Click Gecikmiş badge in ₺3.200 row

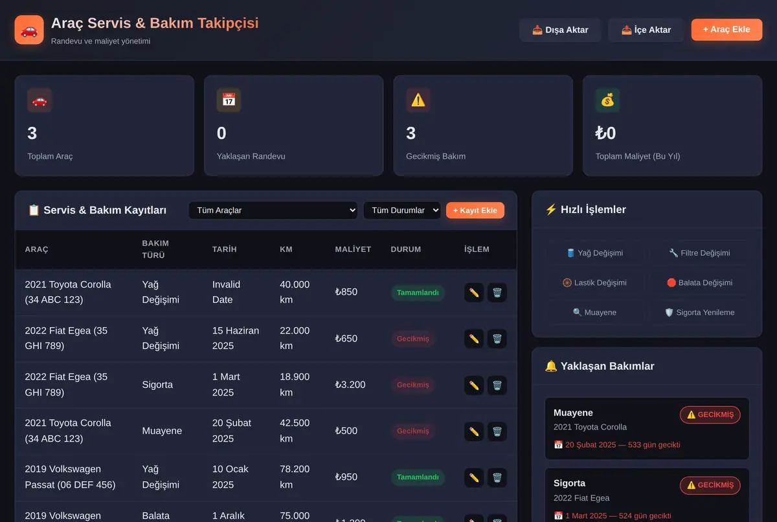click(x=413, y=385)
